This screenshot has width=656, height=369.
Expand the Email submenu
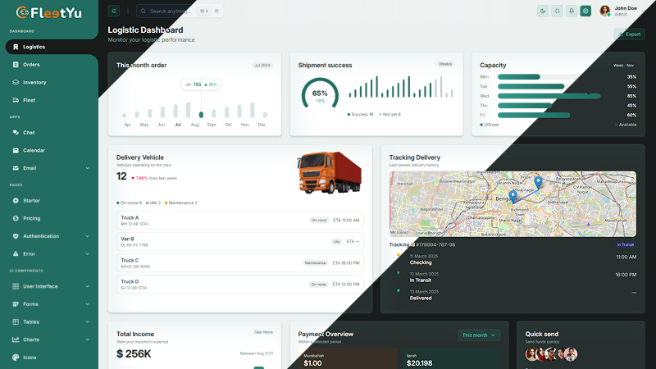coord(87,168)
